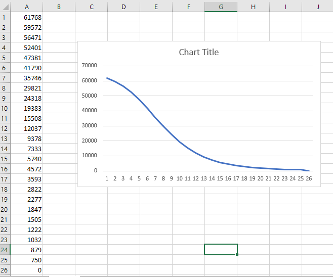Click cell containing 2822

[x=26, y=189]
